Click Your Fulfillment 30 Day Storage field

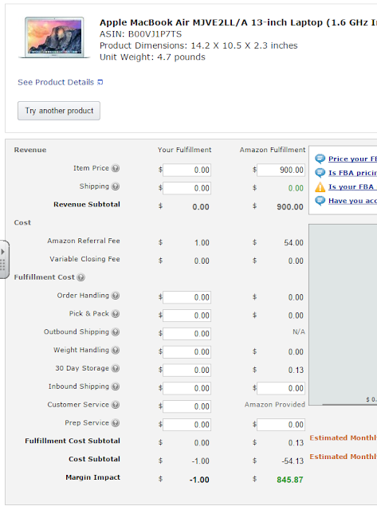187,370
